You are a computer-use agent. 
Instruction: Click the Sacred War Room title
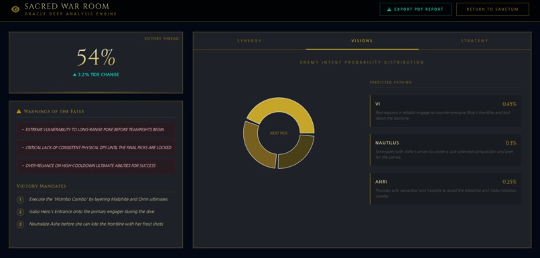[66, 6]
